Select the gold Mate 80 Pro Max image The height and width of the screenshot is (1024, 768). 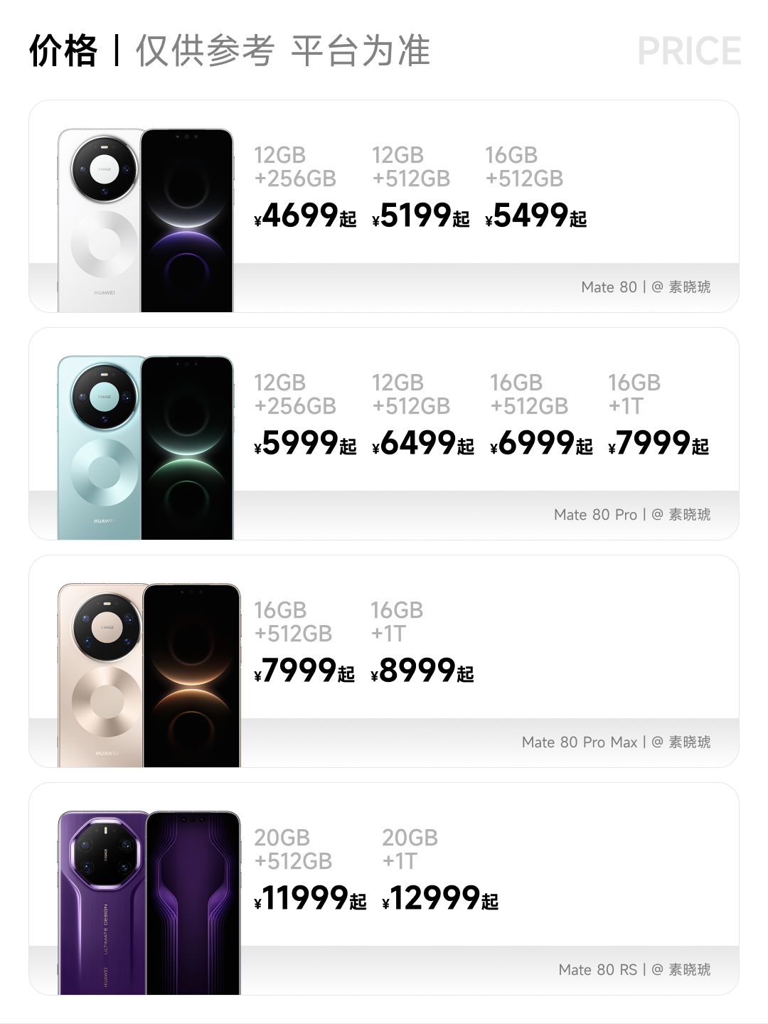click(x=149, y=676)
